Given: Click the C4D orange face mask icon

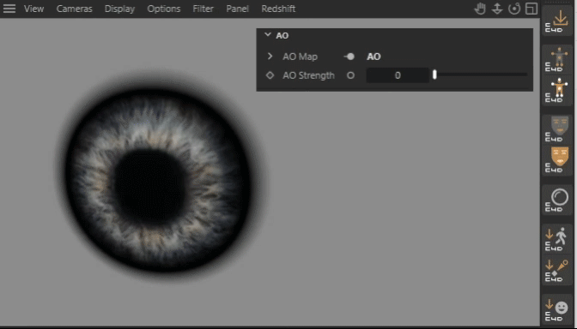Looking at the screenshot, I should click(558, 160).
